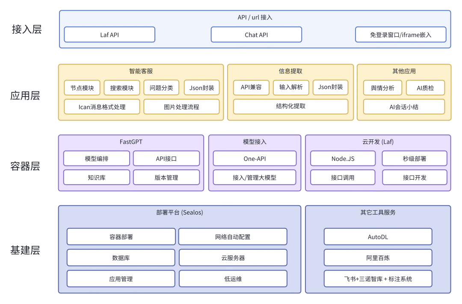Screen dimensions: 462x304
Task: Select the One-API box
Action: 255,159
